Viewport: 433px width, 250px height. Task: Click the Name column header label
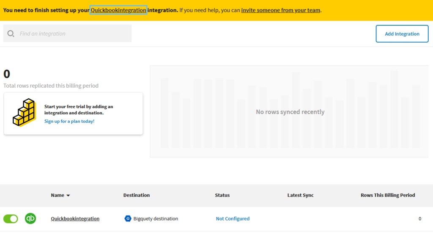pyautogui.click(x=58, y=195)
